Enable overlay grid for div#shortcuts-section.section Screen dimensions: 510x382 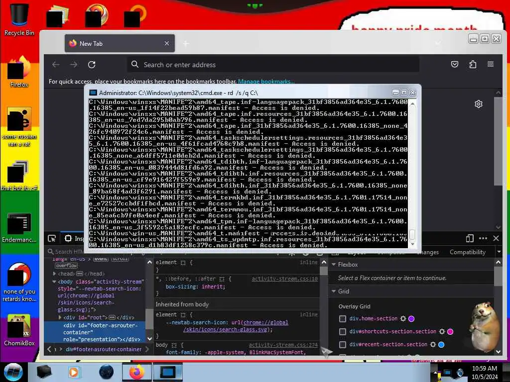pos(343,332)
